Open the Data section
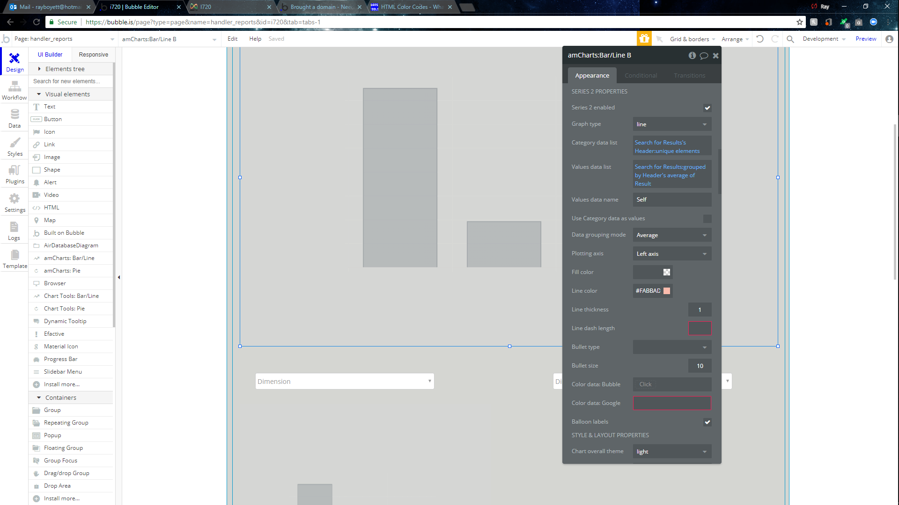 [15, 119]
